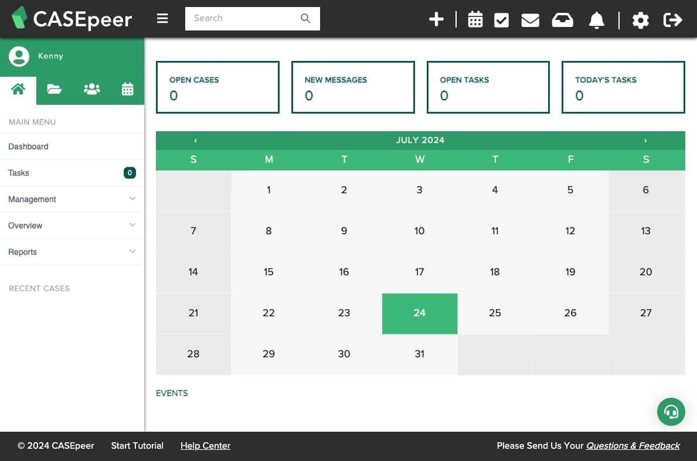Select Tasks in the main menu
697x461 pixels.
coord(18,173)
